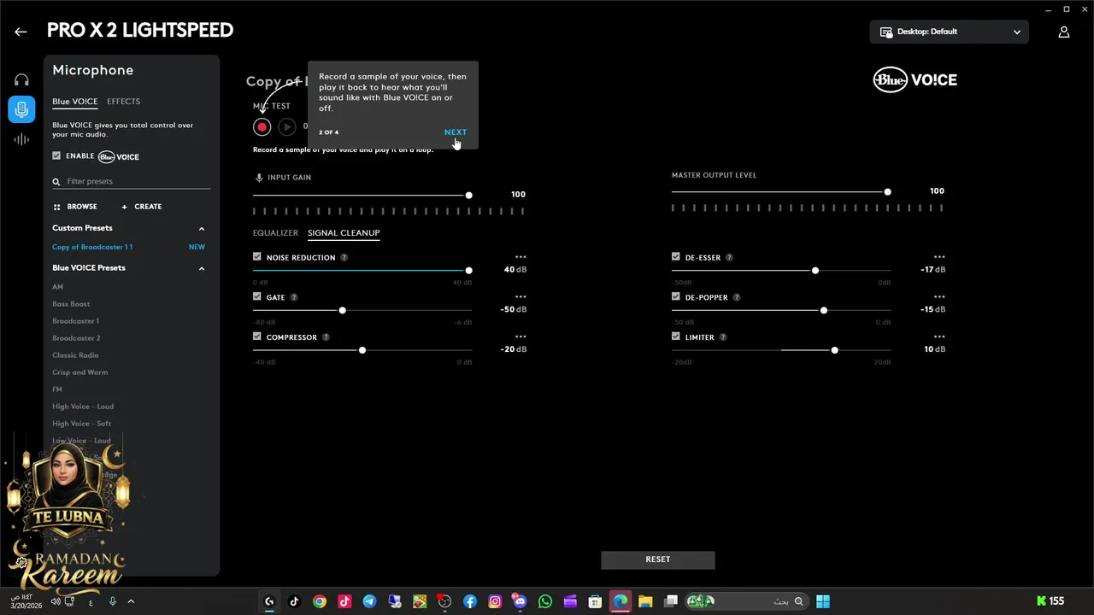
Task: Select the Classic Radio preset
Action: tap(75, 355)
